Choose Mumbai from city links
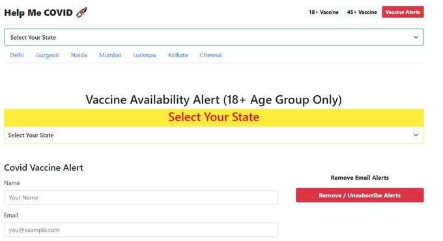The image size is (443, 241). (110, 55)
